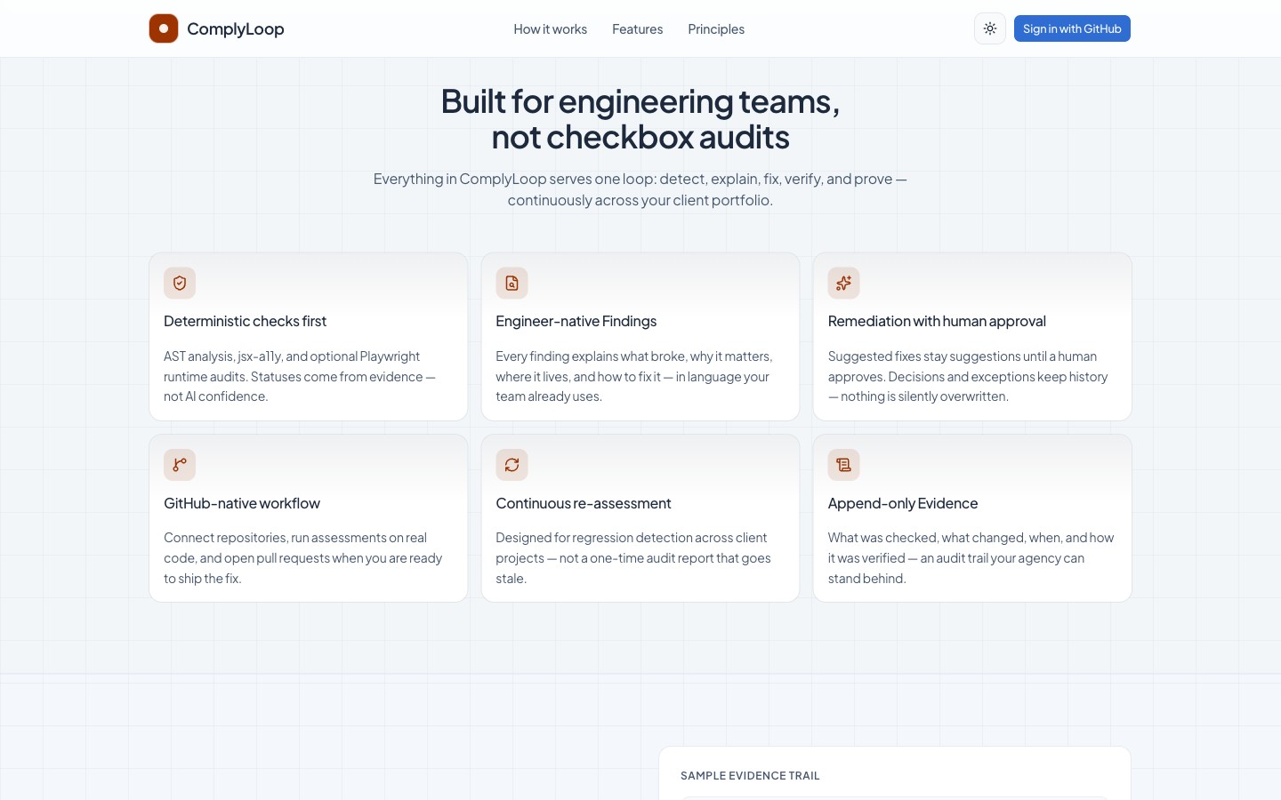
Task: Click the 'Built for engineering teams' headline
Action: click(640, 119)
